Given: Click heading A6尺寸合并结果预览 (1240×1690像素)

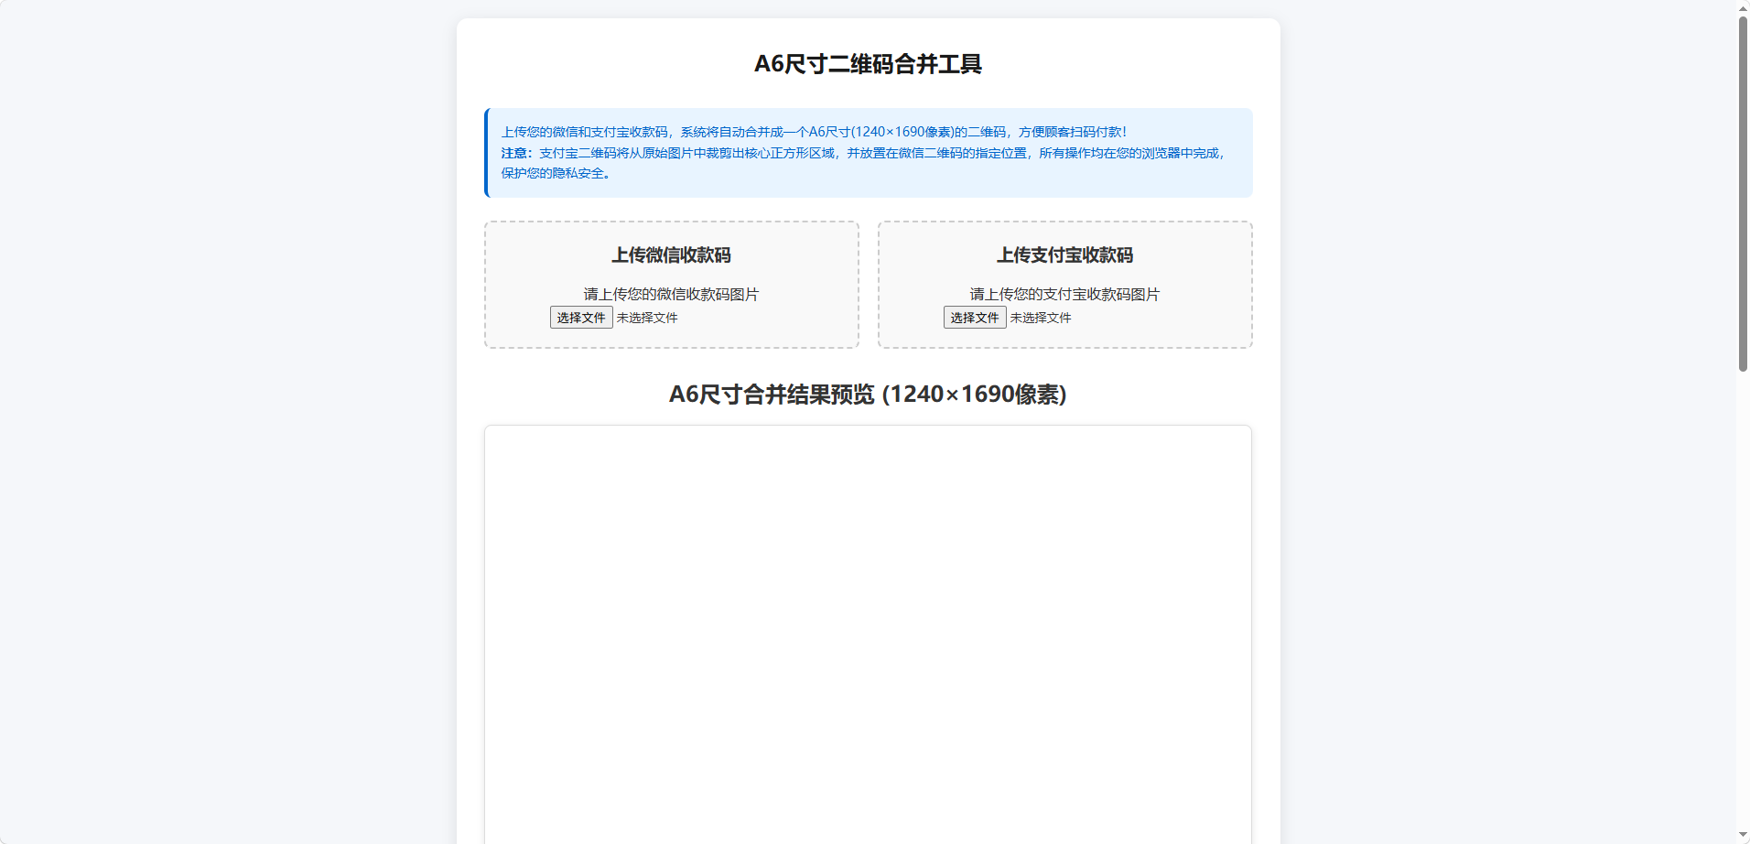Looking at the screenshot, I should (868, 395).
